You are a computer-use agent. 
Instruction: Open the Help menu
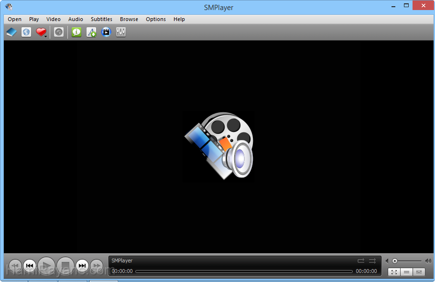[179, 19]
